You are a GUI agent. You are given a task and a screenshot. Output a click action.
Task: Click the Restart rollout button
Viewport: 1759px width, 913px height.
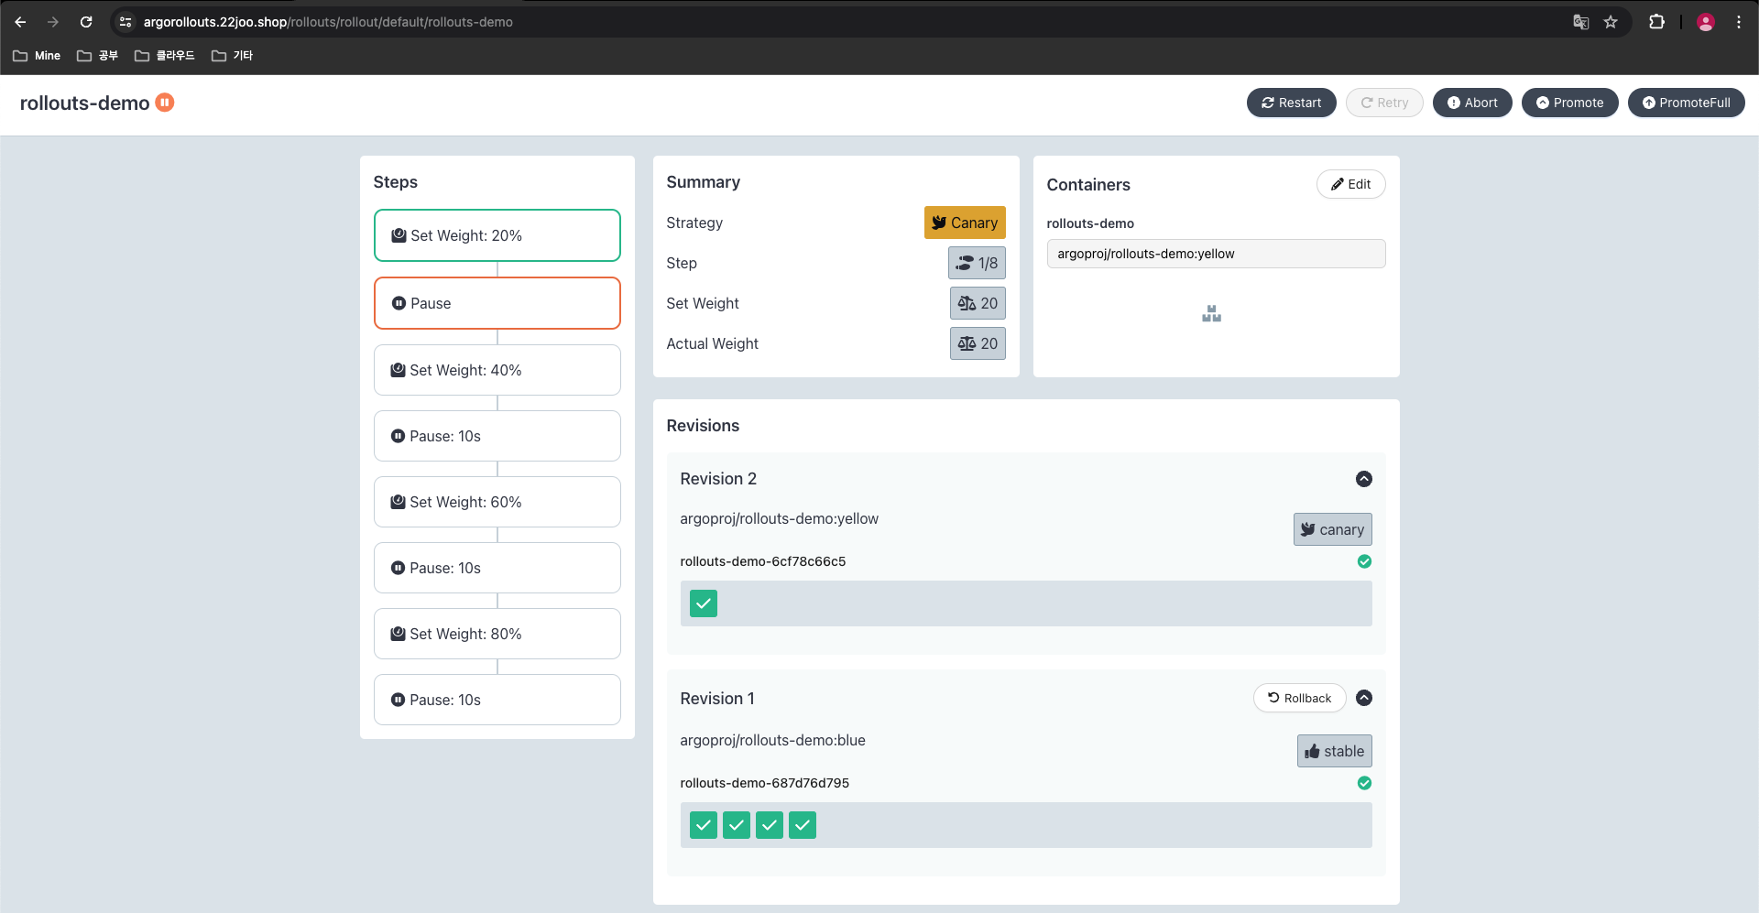tap(1291, 103)
